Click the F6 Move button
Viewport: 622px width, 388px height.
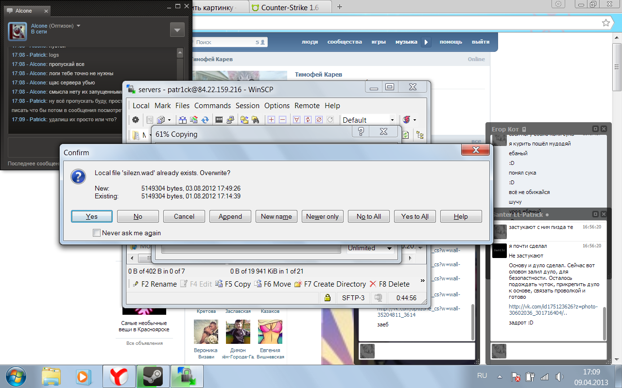[272, 284]
